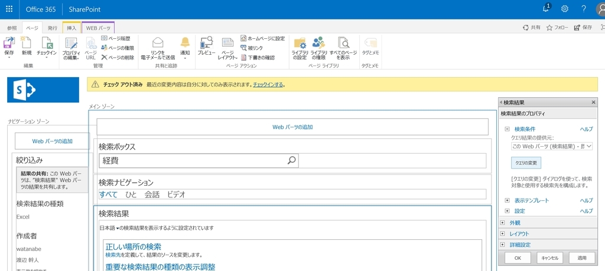Filter by author watanabe
This screenshot has height=271, width=605.
[x=28, y=249]
